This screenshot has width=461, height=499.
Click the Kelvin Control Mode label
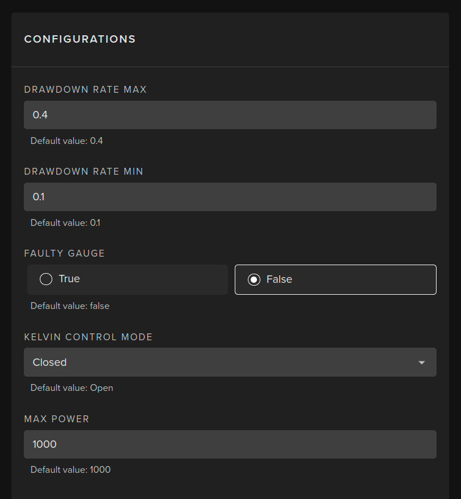coord(88,337)
